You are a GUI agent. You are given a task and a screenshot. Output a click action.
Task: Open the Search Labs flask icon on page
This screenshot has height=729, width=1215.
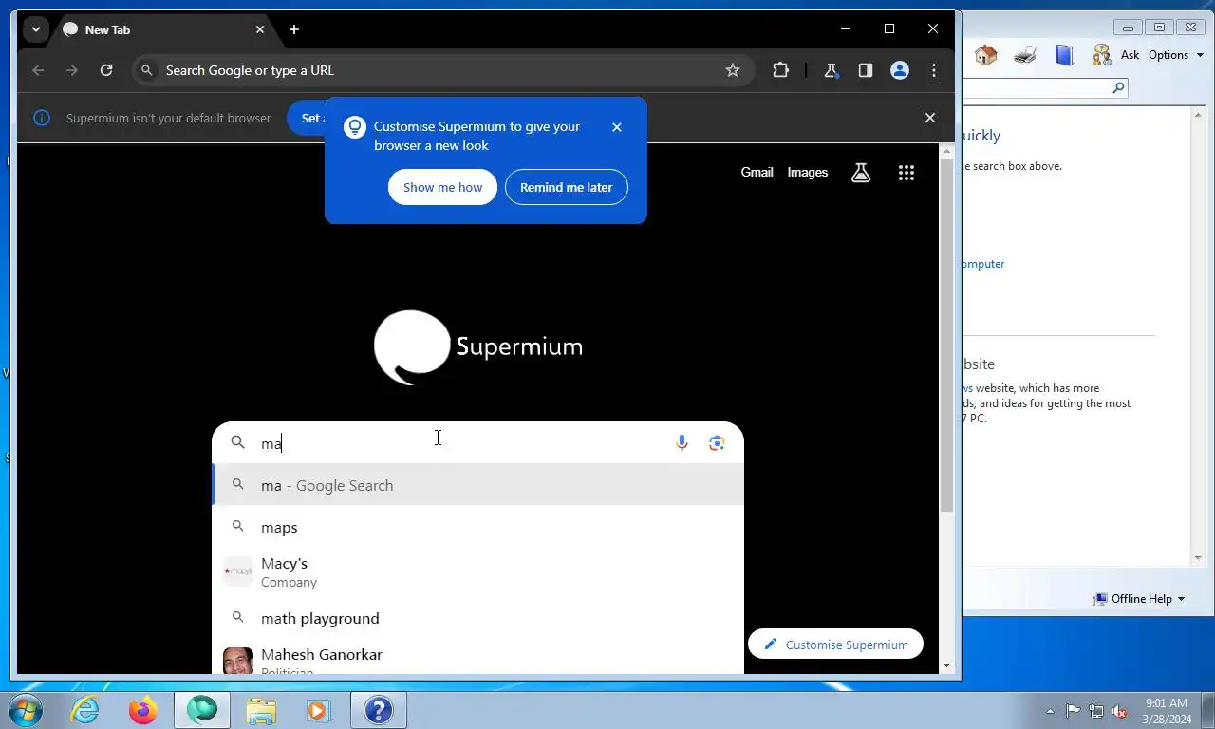[x=861, y=173]
